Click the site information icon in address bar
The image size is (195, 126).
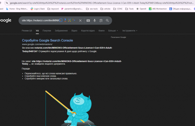(x=7, y=3)
